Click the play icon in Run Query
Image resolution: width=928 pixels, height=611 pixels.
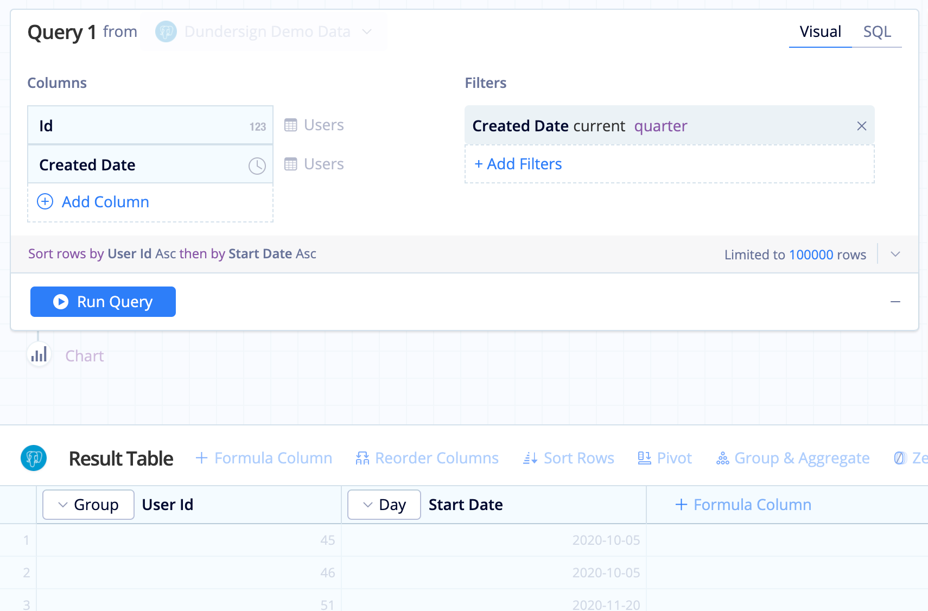61,302
